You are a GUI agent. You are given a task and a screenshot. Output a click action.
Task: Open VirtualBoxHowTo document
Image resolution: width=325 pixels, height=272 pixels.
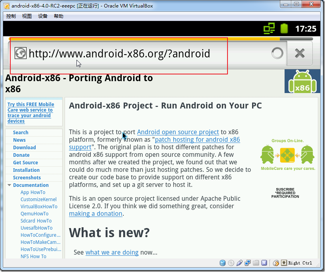point(39,207)
